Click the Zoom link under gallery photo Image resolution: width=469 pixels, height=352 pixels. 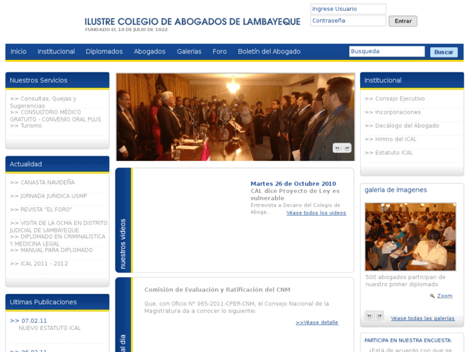pyautogui.click(x=444, y=296)
